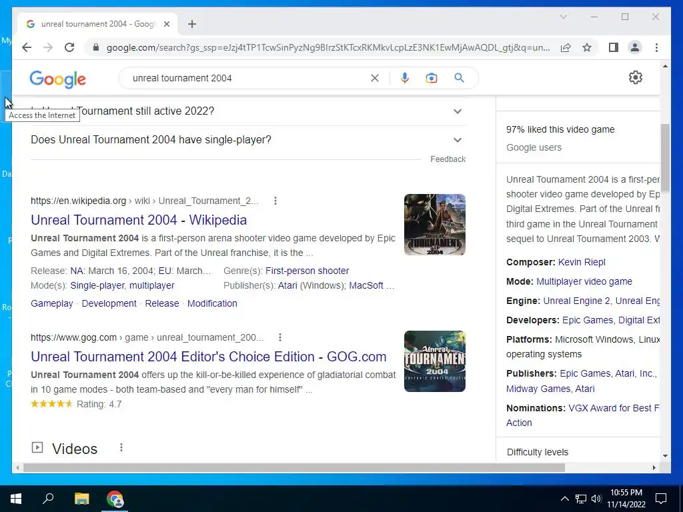Start a voice search with the microphone
Image resolution: width=683 pixels, height=512 pixels.
(x=405, y=78)
